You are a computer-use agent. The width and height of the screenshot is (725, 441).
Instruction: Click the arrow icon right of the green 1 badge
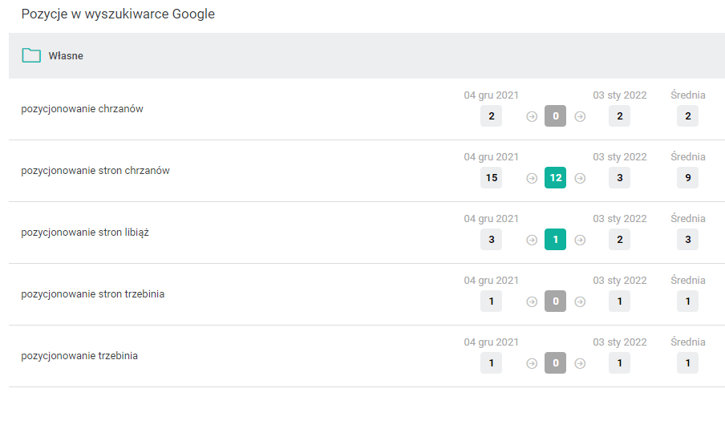(580, 240)
